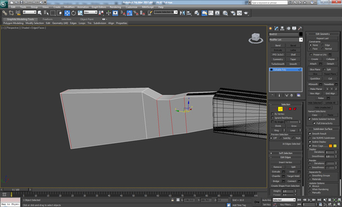Viewport: 342px width, 207px height.
Task: Open the Hierarchy command panel tab
Action: click(x=282, y=28)
